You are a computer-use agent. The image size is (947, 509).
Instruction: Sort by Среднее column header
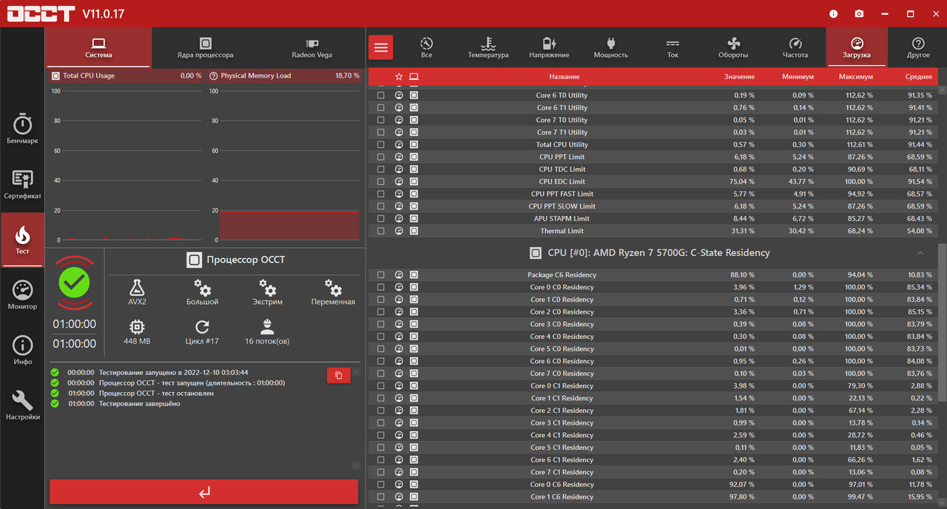point(918,76)
